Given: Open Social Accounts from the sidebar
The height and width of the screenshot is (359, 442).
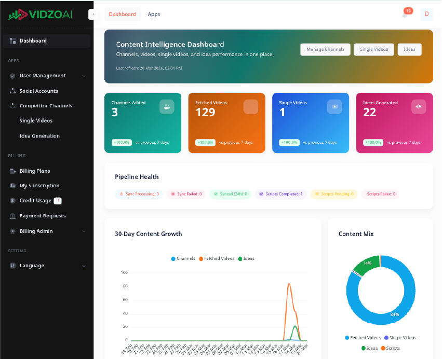Looking at the screenshot, I should tap(38, 91).
